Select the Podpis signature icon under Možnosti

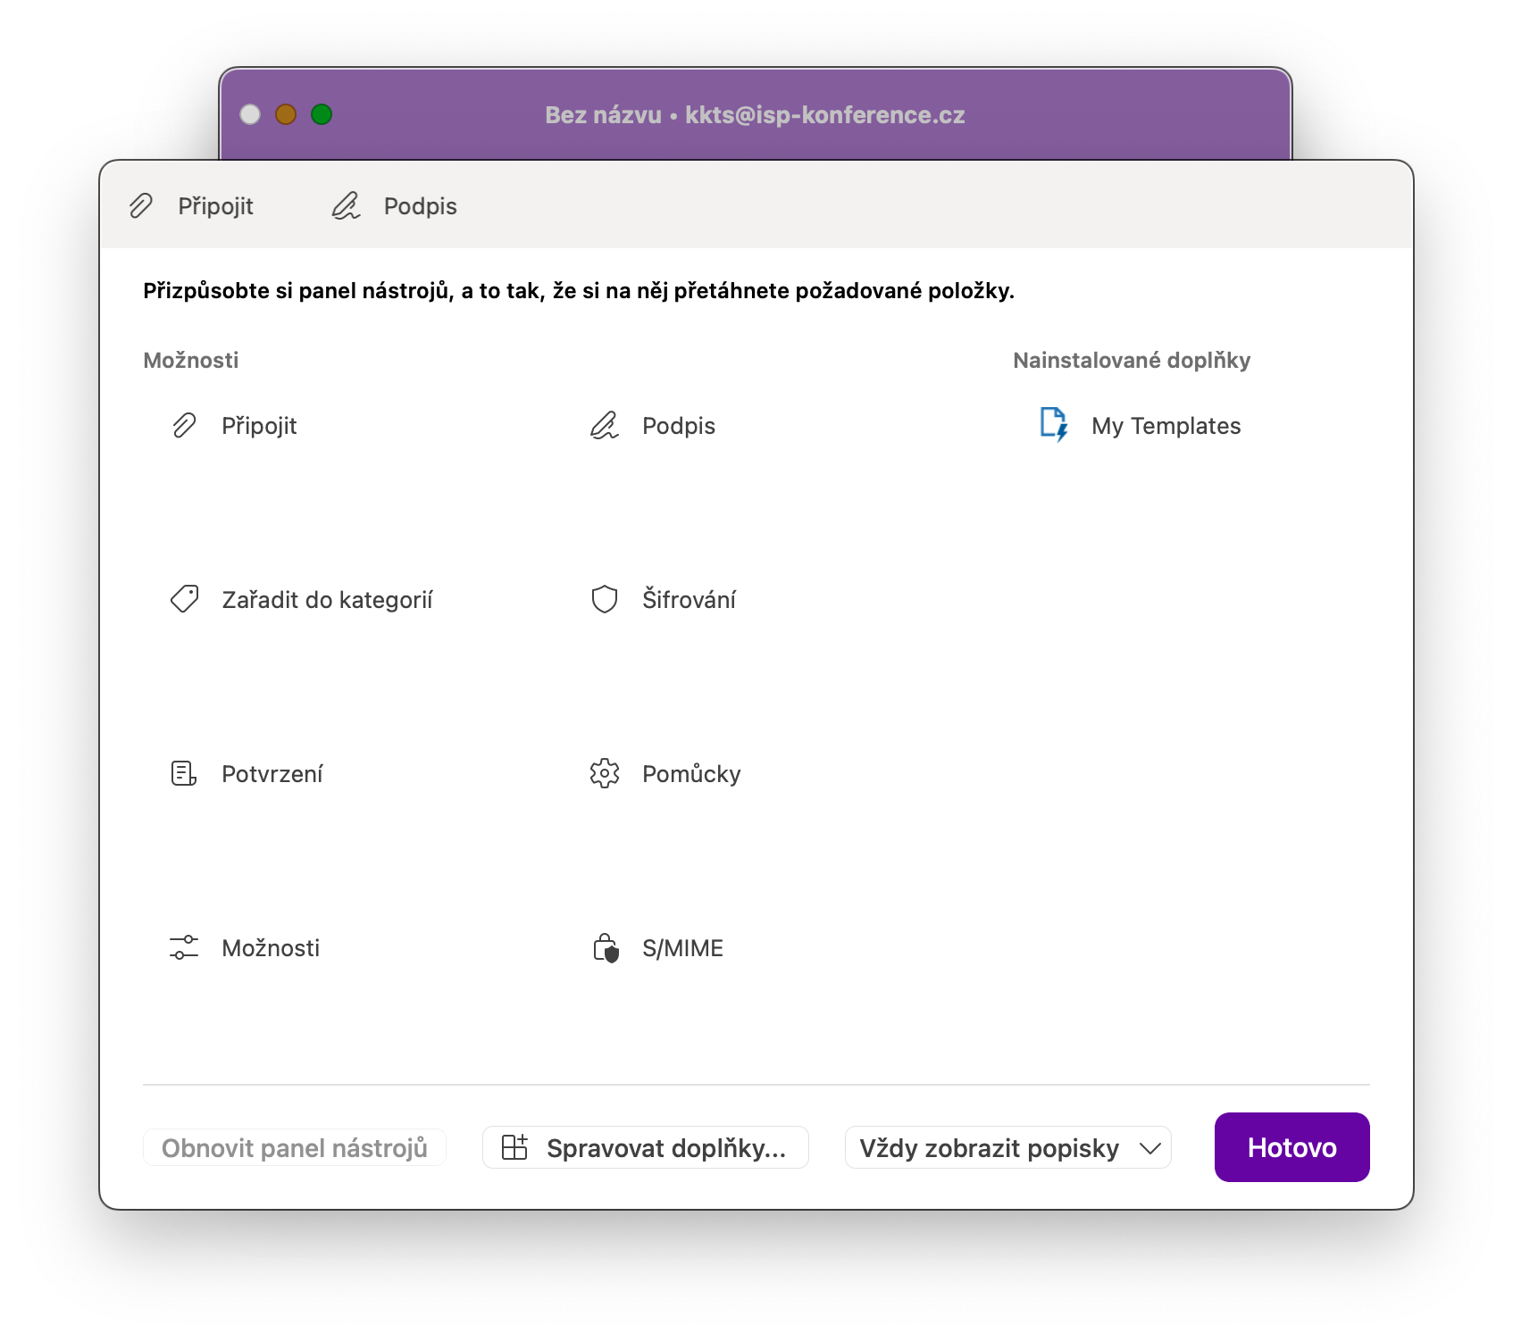tap(605, 426)
